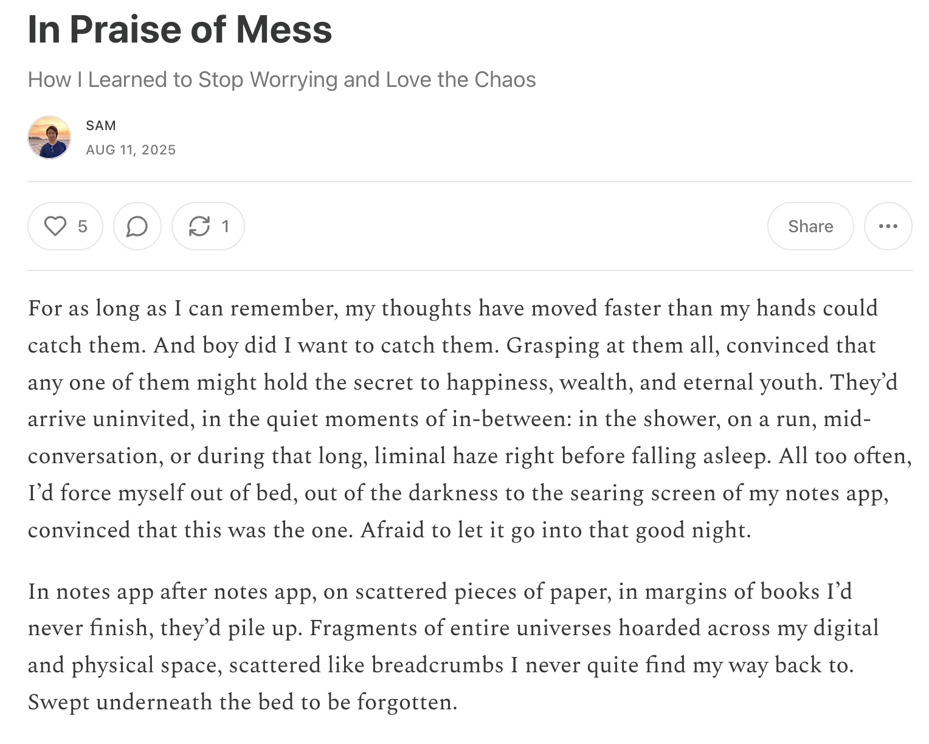The height and width of the screenshot is (744, 929).
Task: Click the heart icon to like the post
Action: pos(55,226)
